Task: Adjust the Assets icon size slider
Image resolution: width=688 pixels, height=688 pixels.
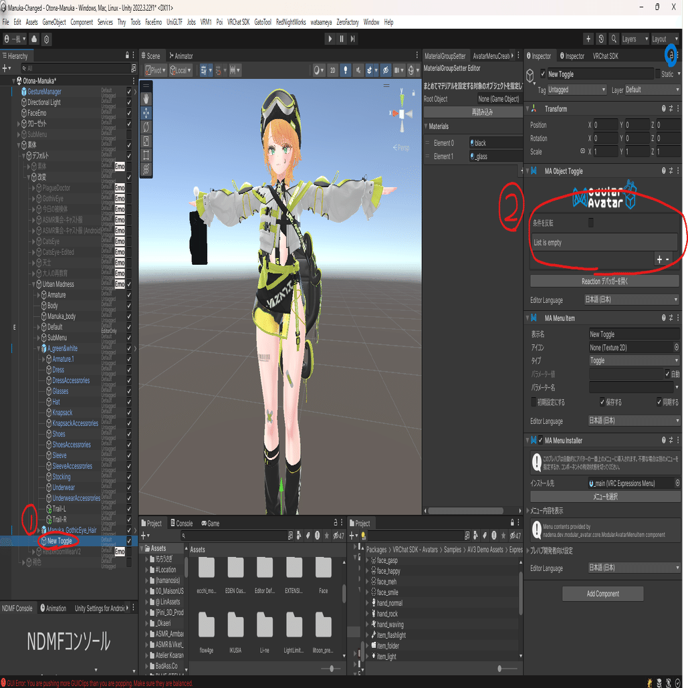Action: tap(331, 669)
